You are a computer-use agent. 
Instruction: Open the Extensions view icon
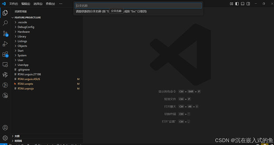tap(5, 54)
